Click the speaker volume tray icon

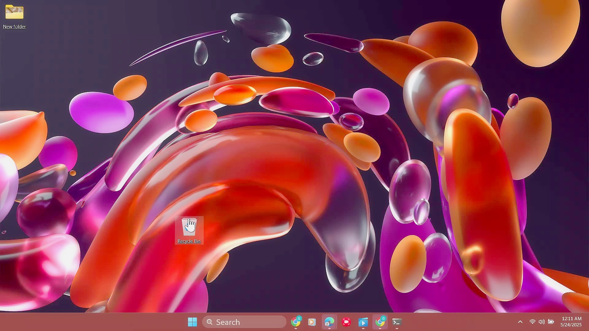pyautogui.click(x=542, y=322)
